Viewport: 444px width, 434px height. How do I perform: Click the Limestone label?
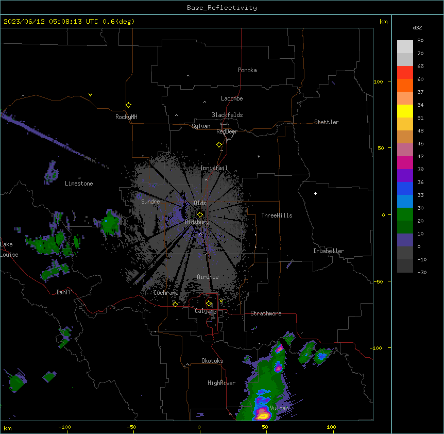(79, 183)
